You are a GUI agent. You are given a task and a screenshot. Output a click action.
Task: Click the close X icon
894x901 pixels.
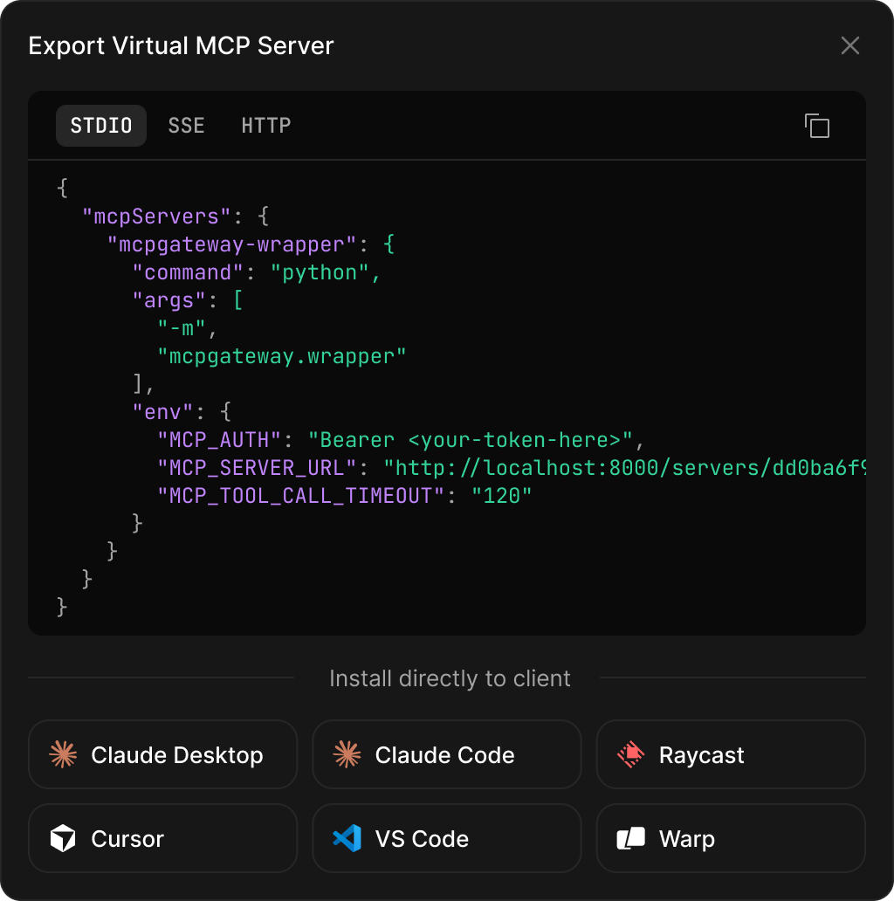pos(849,45)
